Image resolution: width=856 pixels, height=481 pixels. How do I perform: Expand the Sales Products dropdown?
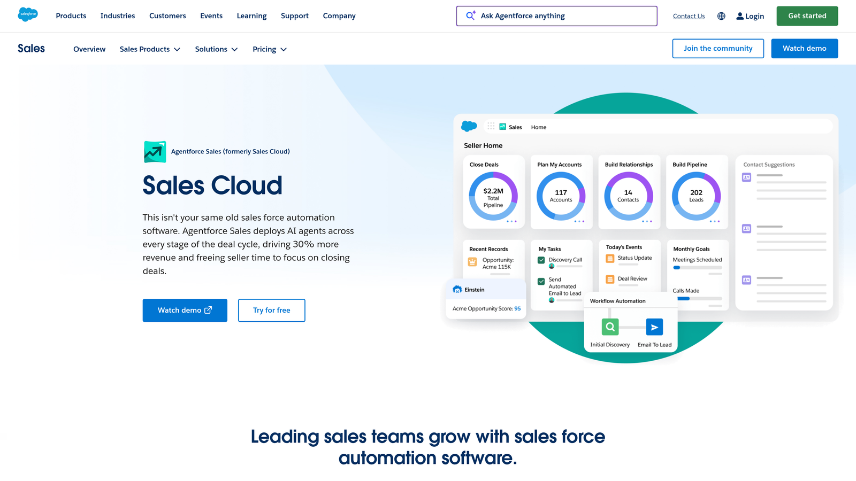tap(150, 49)
